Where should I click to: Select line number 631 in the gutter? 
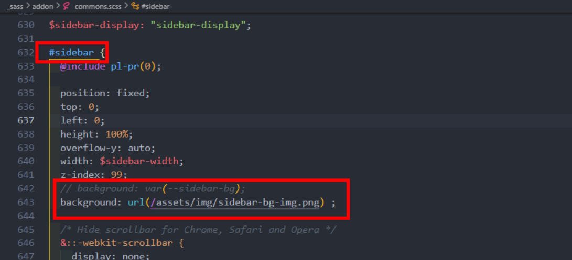coord(26,39)
